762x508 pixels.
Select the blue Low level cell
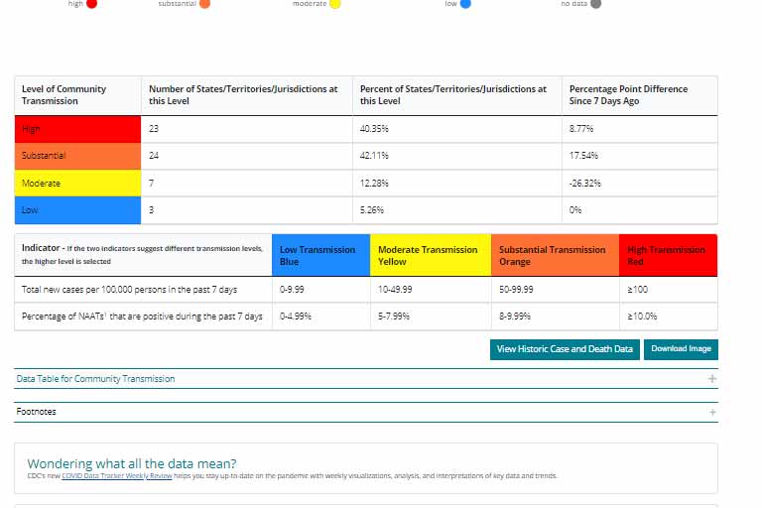tap(77, 210)
